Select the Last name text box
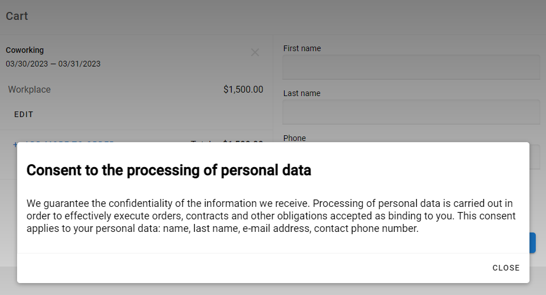The width and height of the screenshot is (546, 295). (x=411, y=111)
